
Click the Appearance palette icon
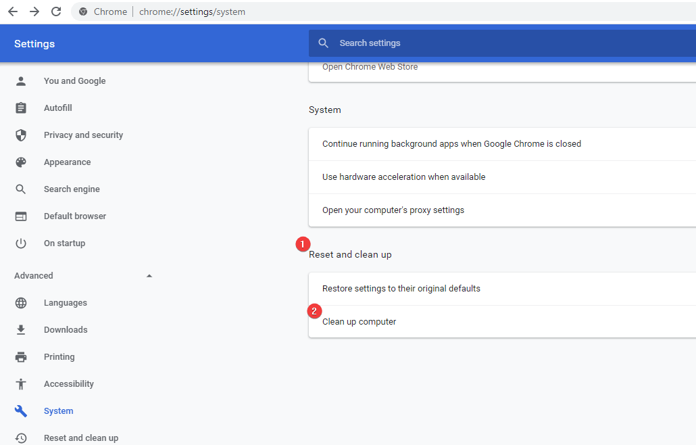(21, 162)
